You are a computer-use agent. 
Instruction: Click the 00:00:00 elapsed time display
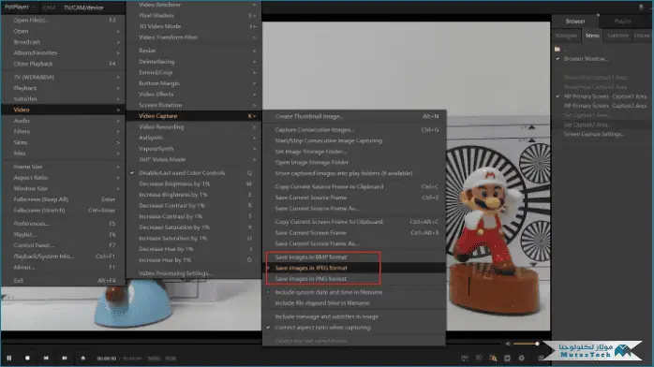point(107,359)
